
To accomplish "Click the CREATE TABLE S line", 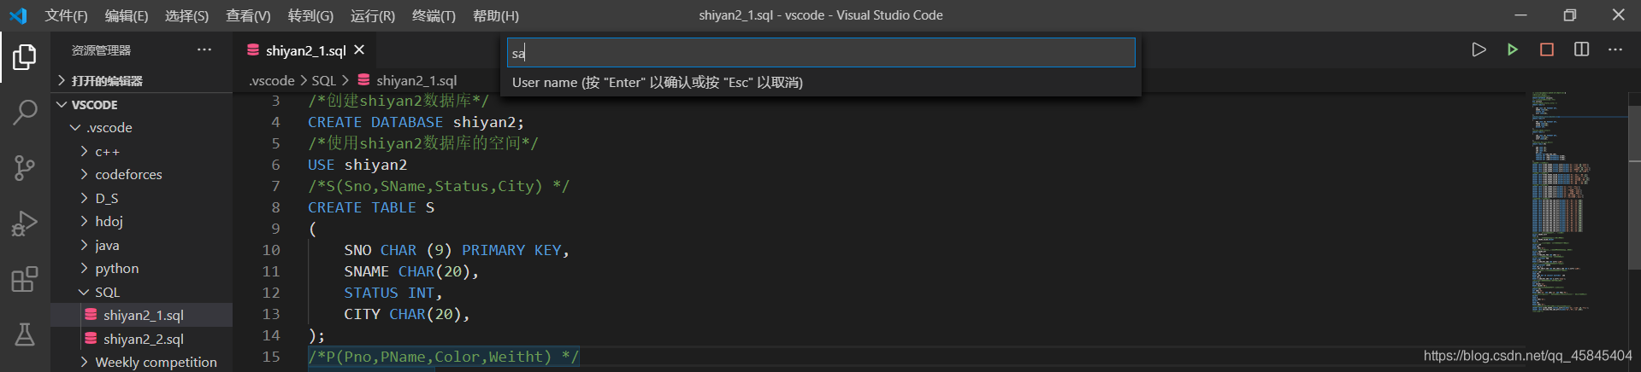I will [371, 207].
